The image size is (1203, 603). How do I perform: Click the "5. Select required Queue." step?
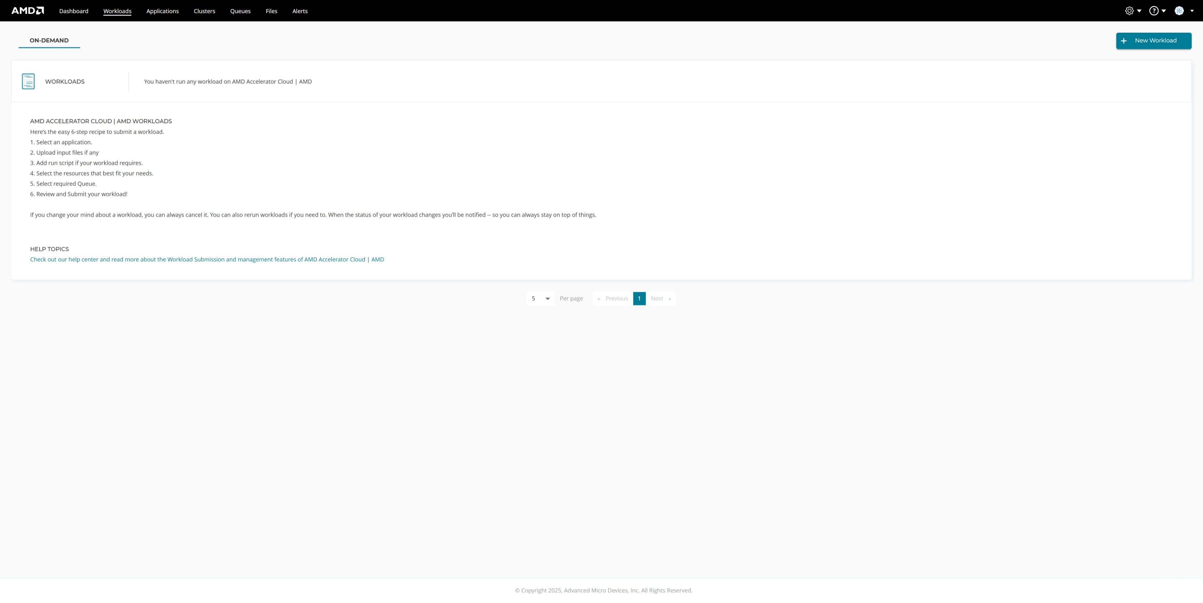pyautogui.click(x=63, y=184)
